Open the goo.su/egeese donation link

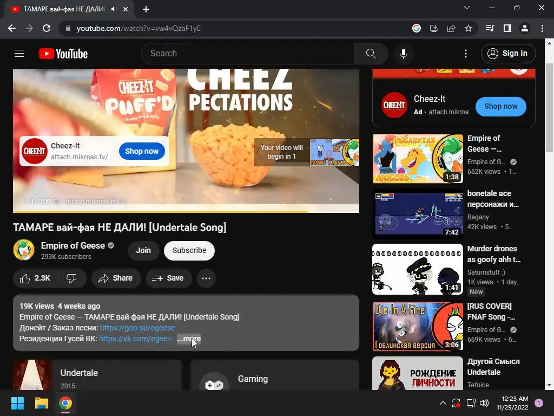(137, 328)
